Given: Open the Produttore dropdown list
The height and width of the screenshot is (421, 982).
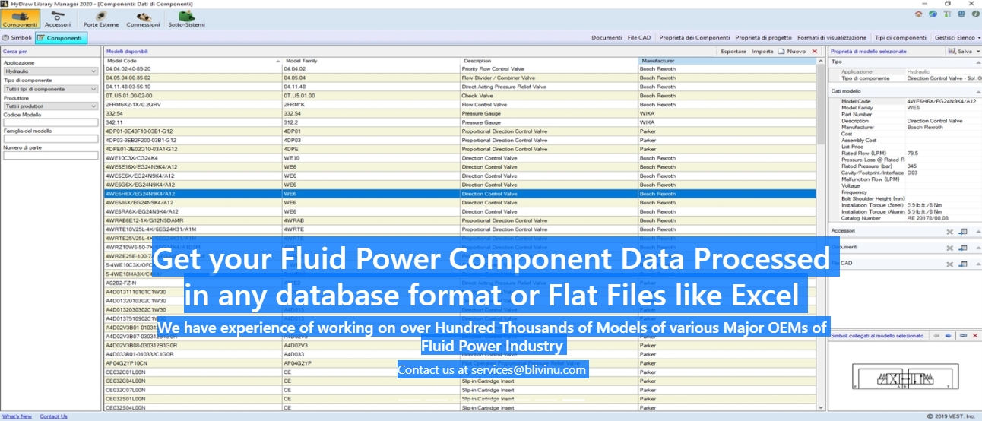Looking at the screenshot, I should click(x=50, y=106).
